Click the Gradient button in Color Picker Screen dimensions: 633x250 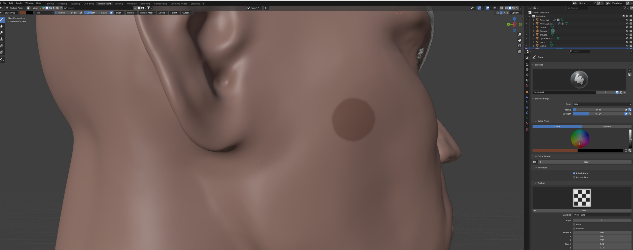[x=606, y=127]
